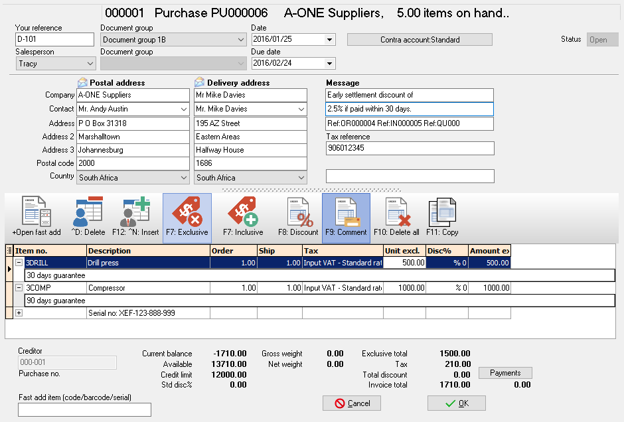
Task: Click the envelope icon beside Postal address
Action: click(82, 83)
